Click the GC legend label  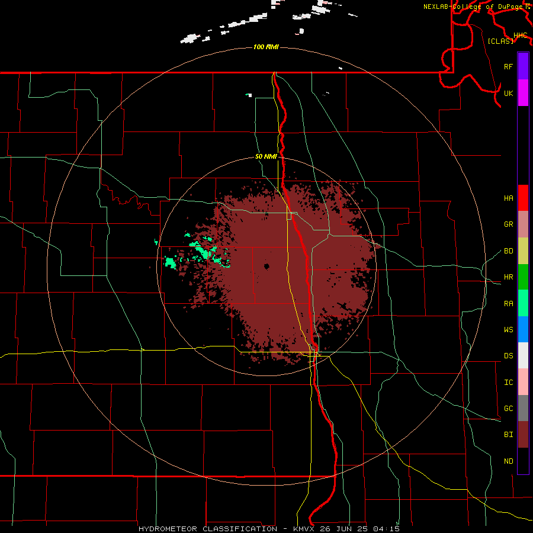pyautogui.click(x=508, y=409)
